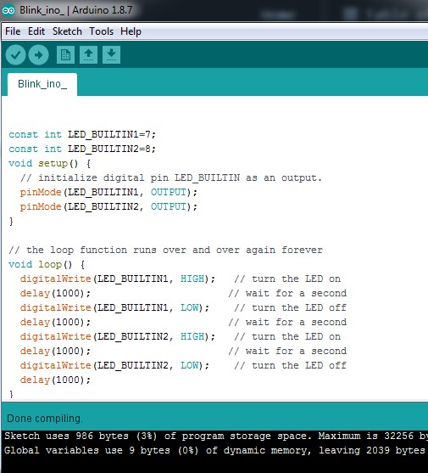
Task: Click the Sketch uses 986 bytes console line
Action: [216, 436]
